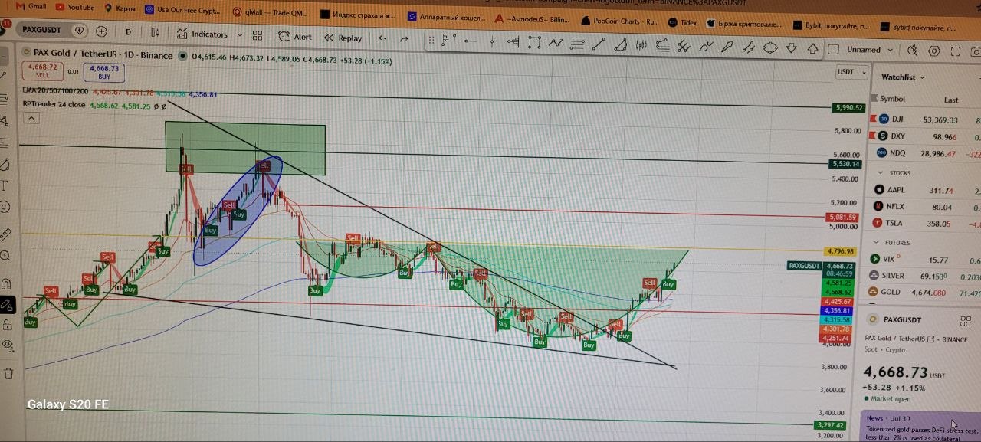Open chart settings hexagon icon
This screenshot has width=981, height=442.
(x=934, y=51)
